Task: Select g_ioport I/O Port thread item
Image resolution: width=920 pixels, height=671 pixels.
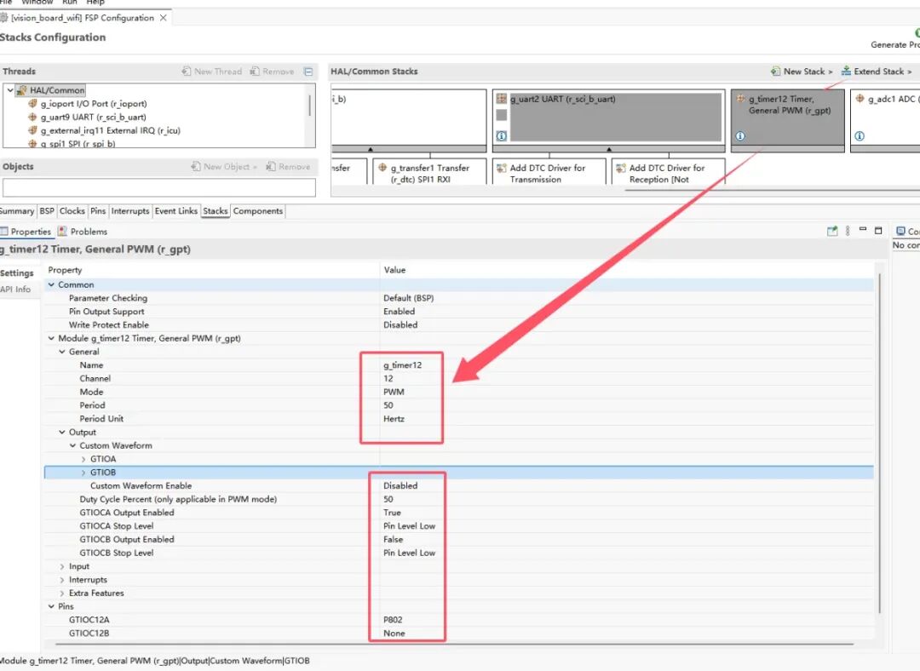Action: click(93, 104)
